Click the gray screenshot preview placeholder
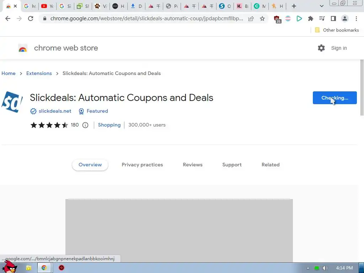 [x=179, y=230]
